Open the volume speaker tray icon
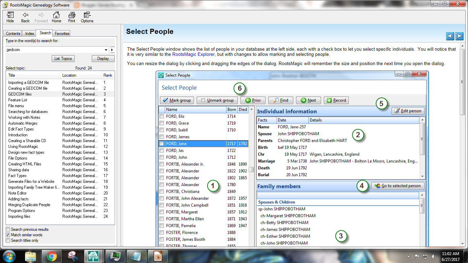Viewport: 468px width, 263px height. click(x=433, y=256)
